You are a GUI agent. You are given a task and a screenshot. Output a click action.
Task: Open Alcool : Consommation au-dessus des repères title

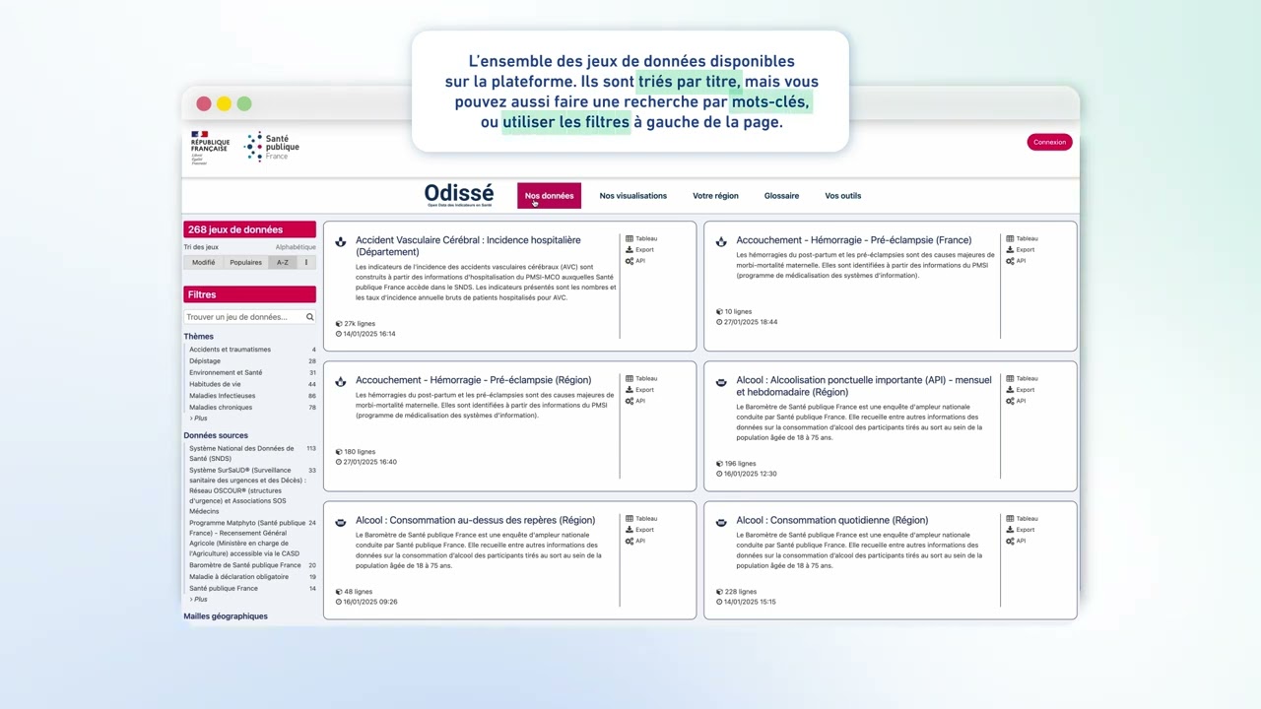click(x=475, y=520)
